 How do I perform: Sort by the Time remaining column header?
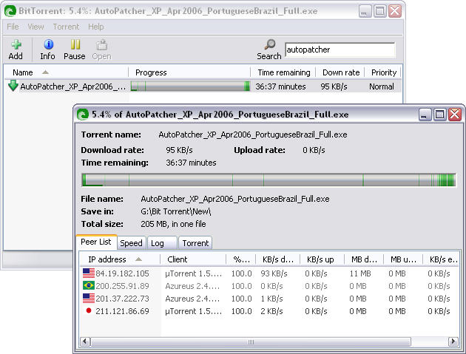(283, 72)
